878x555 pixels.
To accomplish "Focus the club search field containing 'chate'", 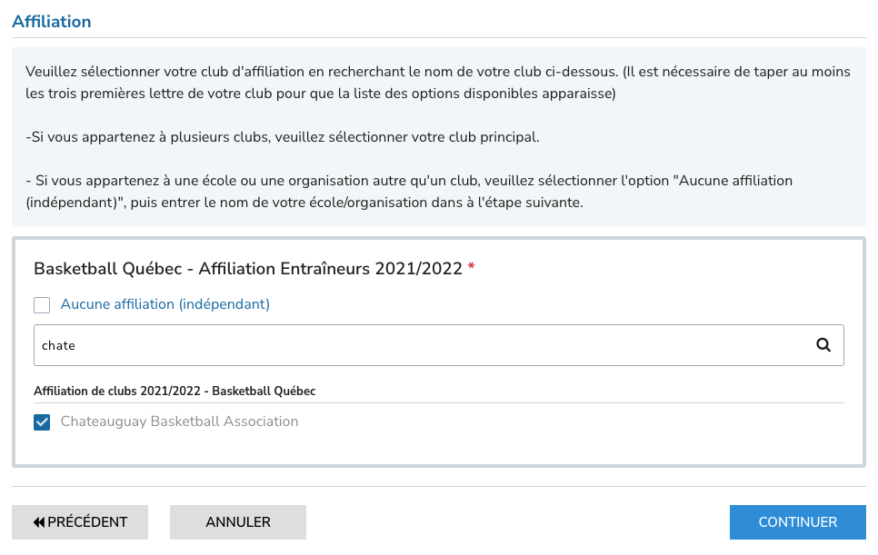I will (438, 345).
